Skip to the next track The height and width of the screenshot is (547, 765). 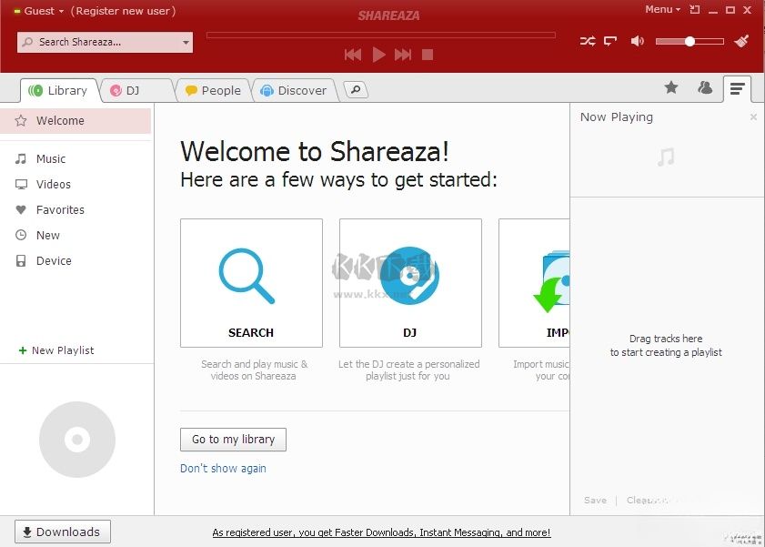click(x=403, y=55)
